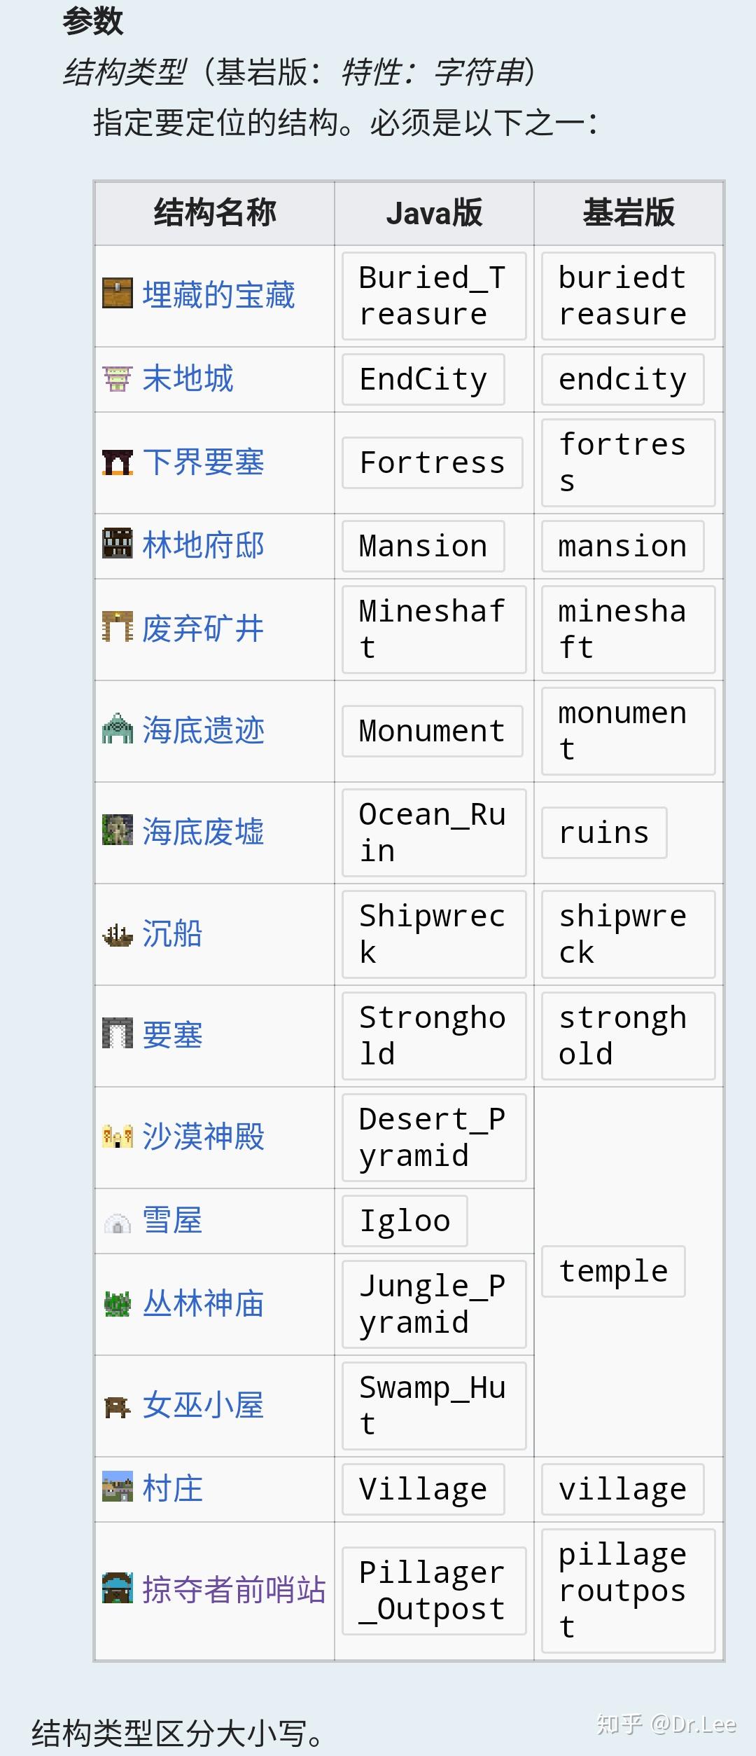756x1756 pixels.
Task: Open the 末地城 link
Action: 188,379
